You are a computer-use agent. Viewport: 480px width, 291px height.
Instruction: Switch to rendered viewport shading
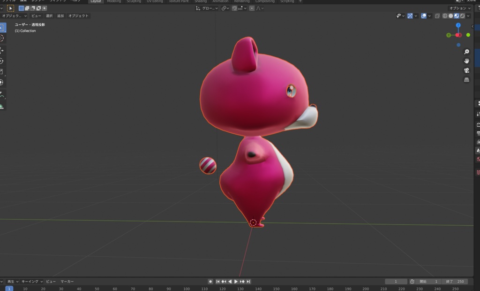click(462, 16)
